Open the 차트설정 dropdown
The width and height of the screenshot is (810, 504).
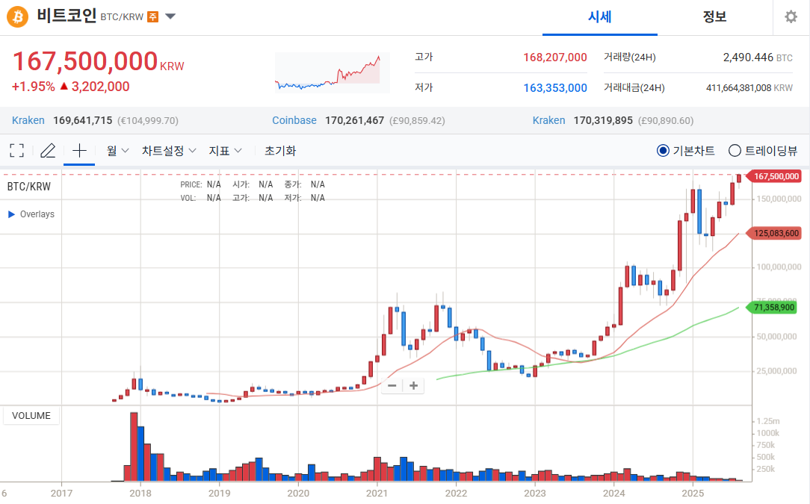169,151
